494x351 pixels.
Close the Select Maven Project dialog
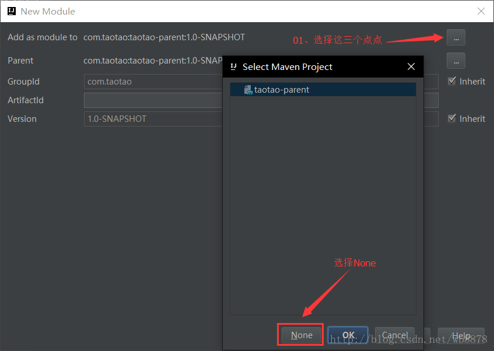click(x=411, y=66)
